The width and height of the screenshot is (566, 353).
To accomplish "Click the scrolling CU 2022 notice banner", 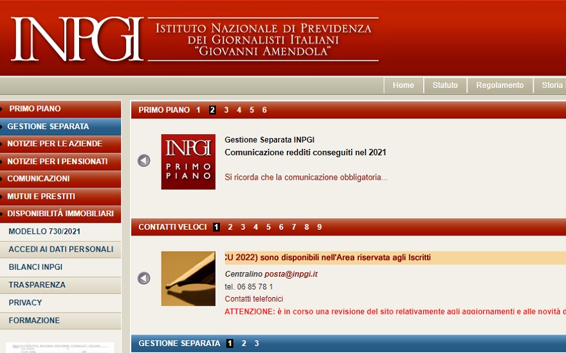I will tap(396, 258).
